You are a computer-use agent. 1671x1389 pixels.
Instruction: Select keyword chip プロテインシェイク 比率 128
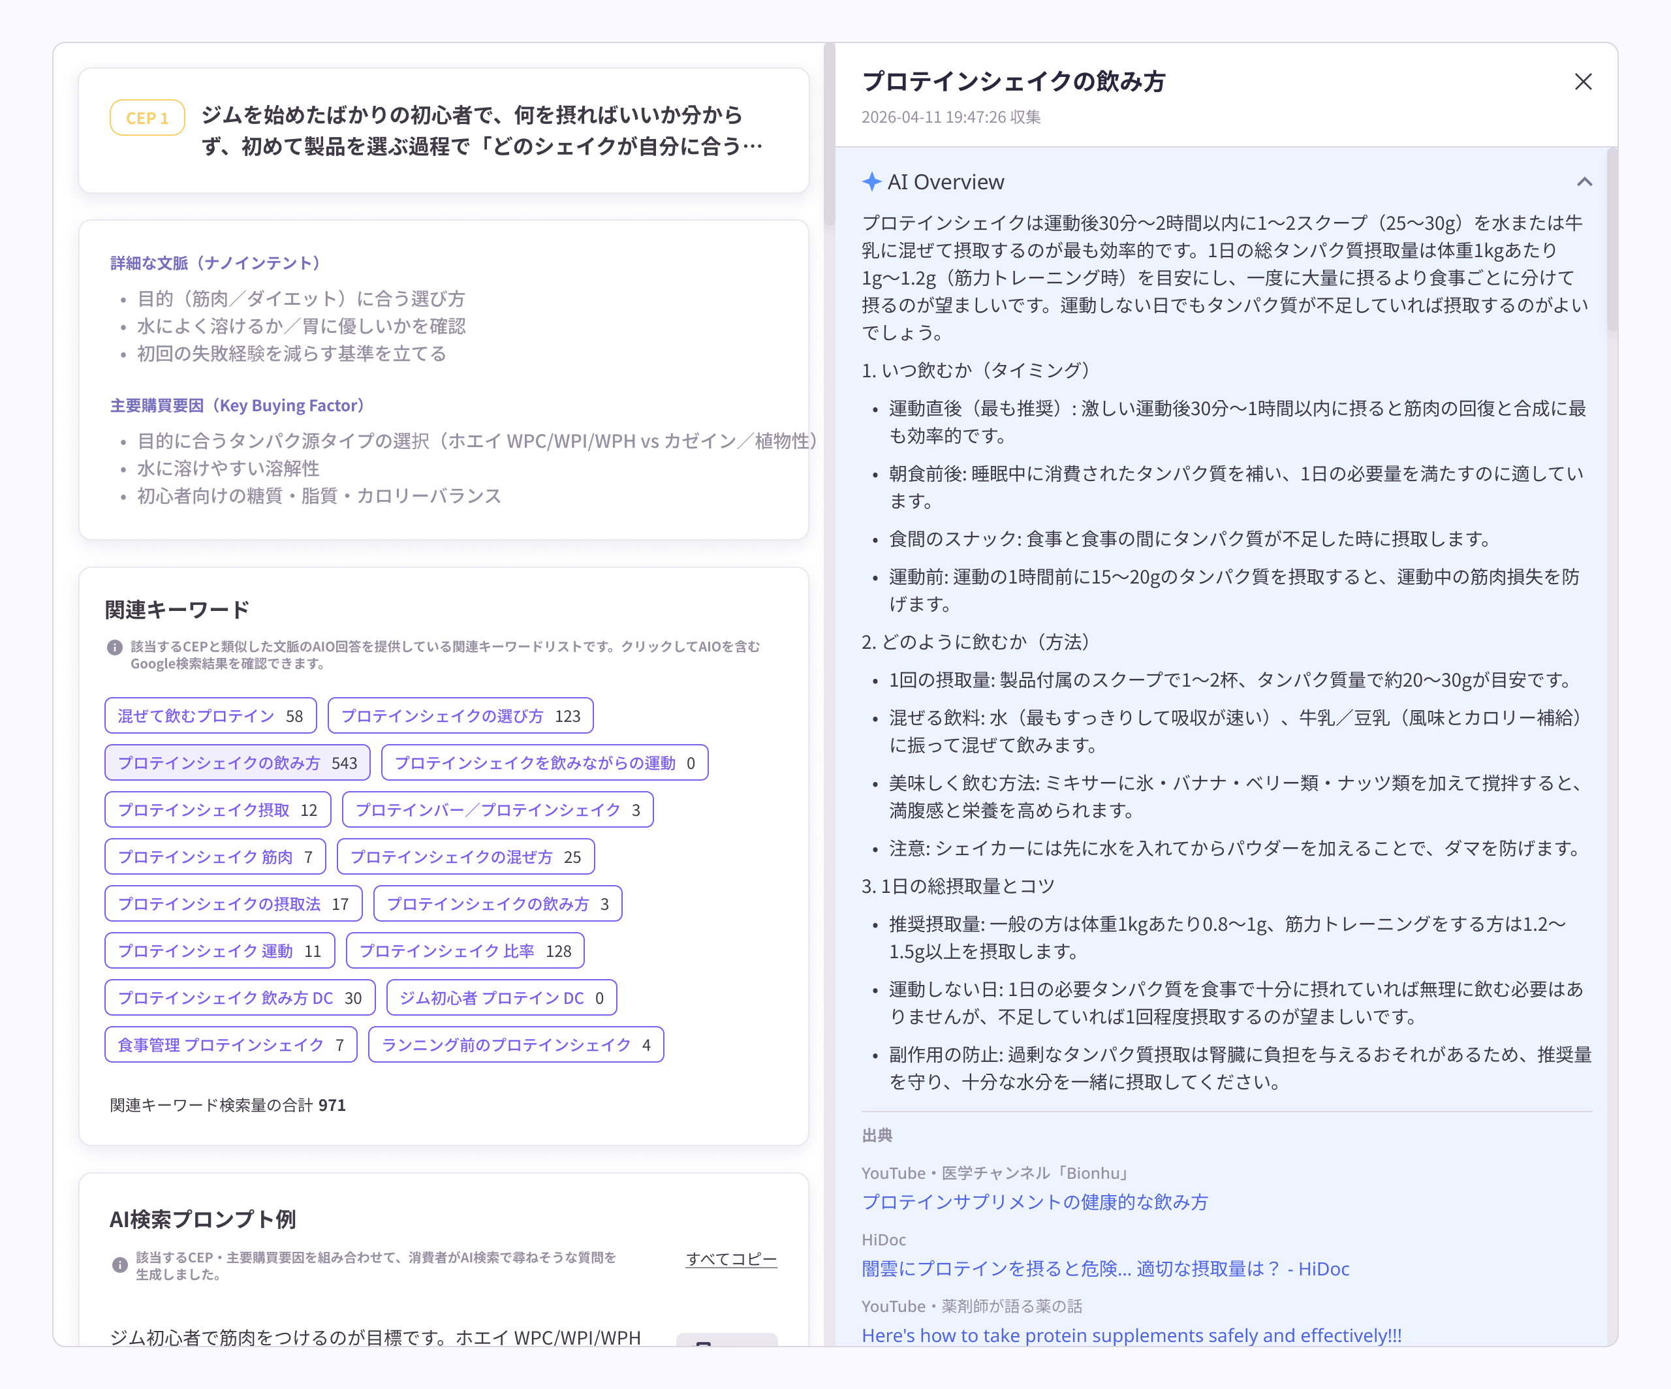point(465,950)
